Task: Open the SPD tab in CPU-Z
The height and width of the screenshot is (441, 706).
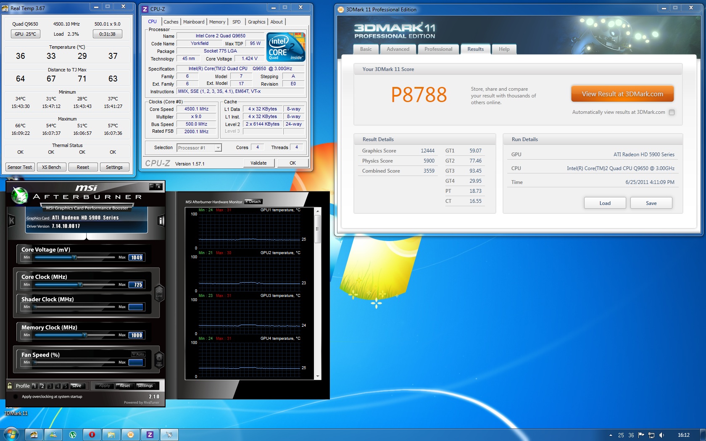Action: pos(237,22)
